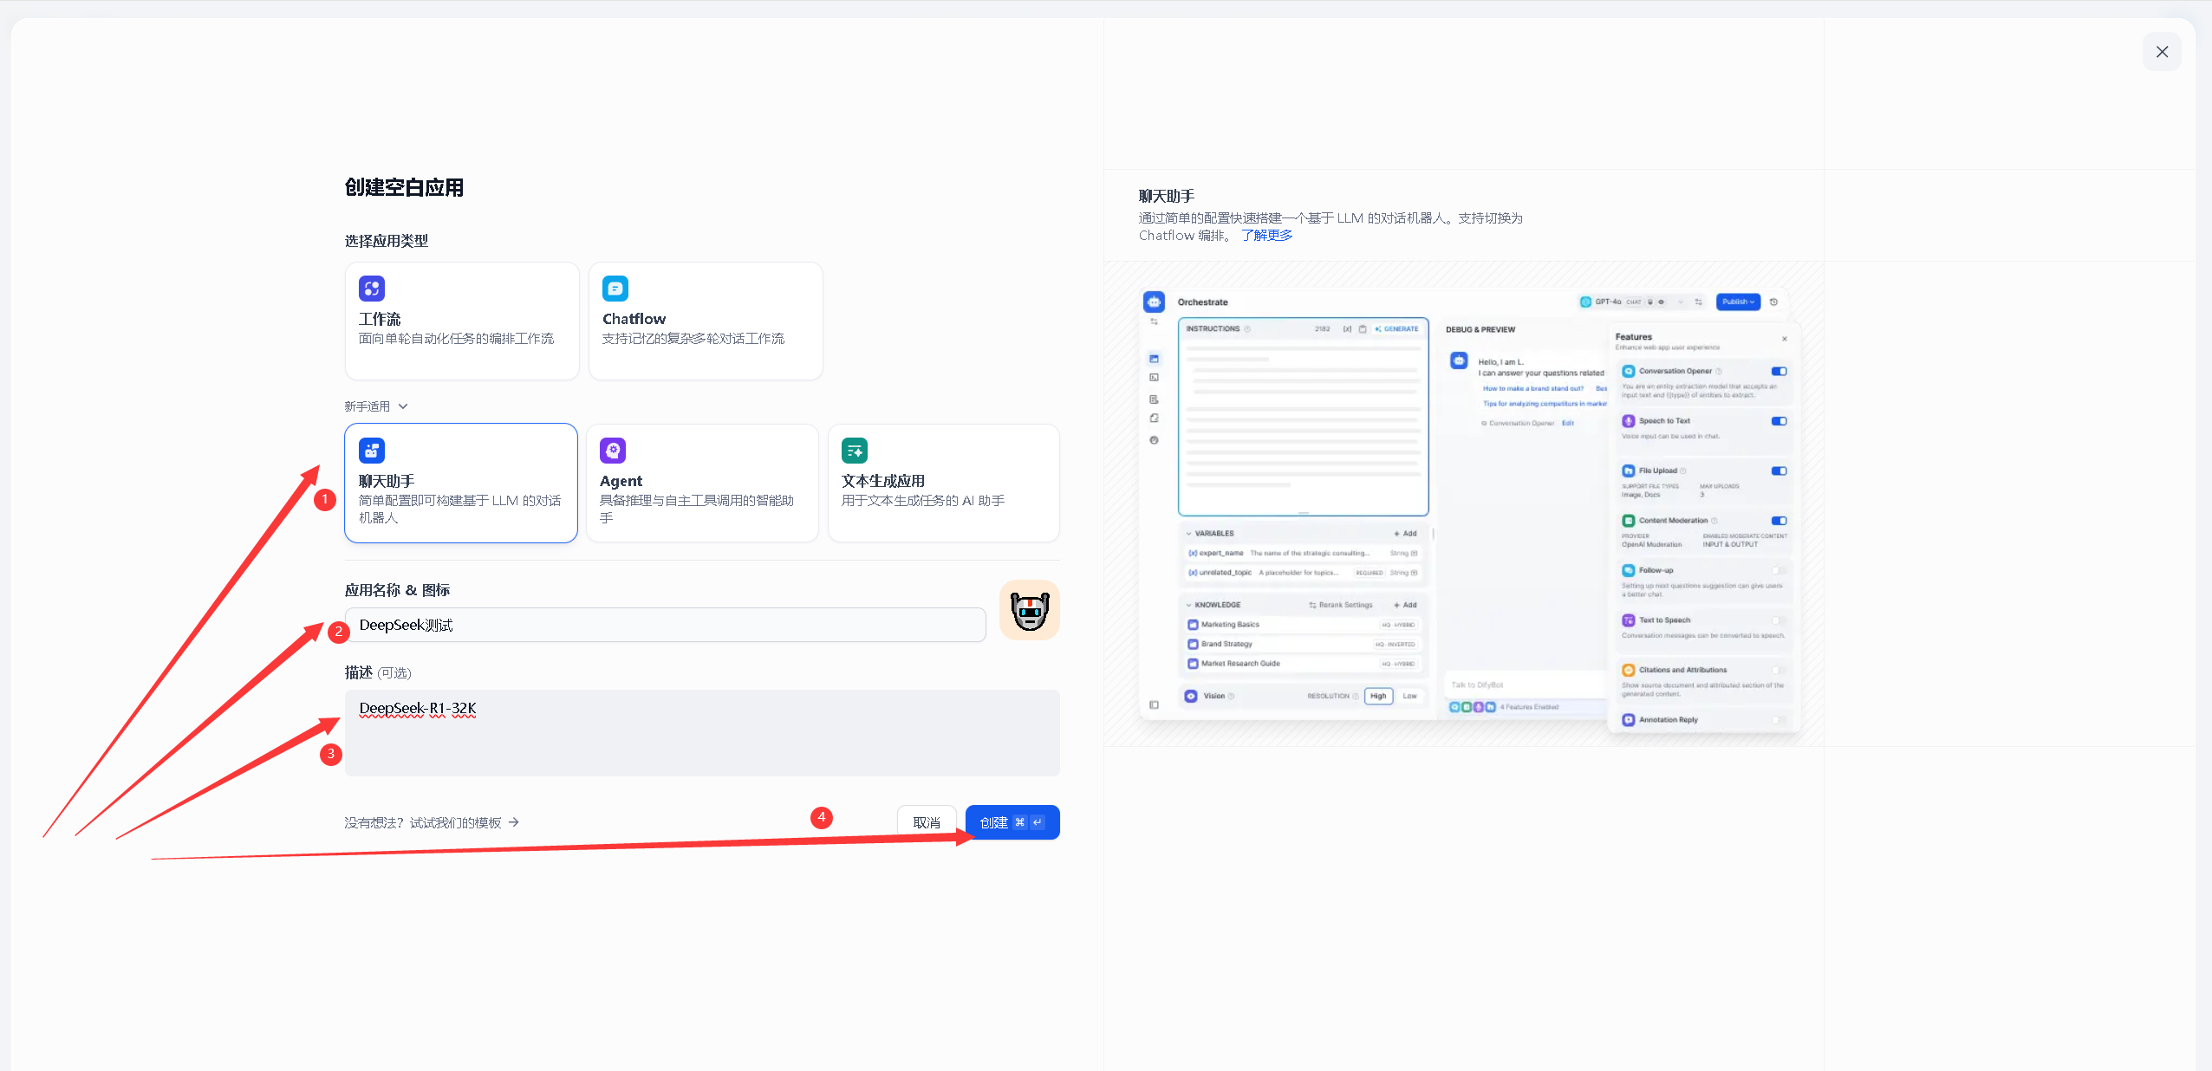Select the 工作流 app type icon
Image resolution: width=2212 pixels, height=1071 pixels.
372,289
